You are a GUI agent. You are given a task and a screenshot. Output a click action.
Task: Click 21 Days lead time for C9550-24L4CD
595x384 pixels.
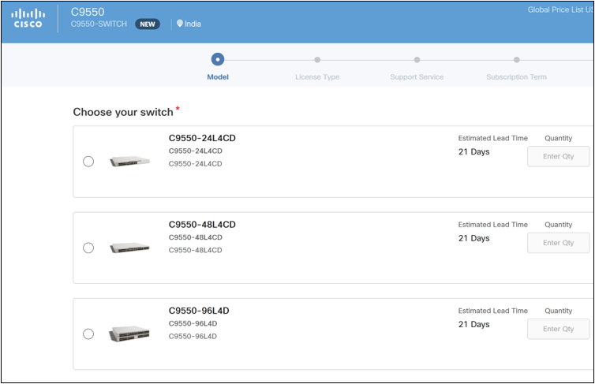click(474, 151)
